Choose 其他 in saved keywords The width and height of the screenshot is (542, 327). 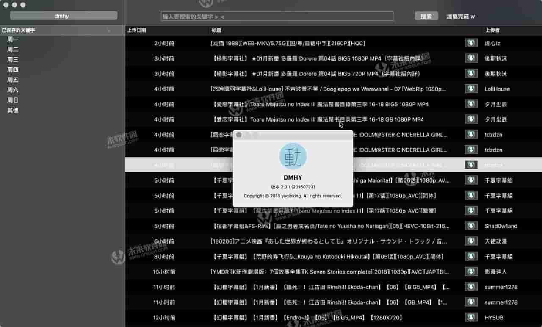[13, 111]
